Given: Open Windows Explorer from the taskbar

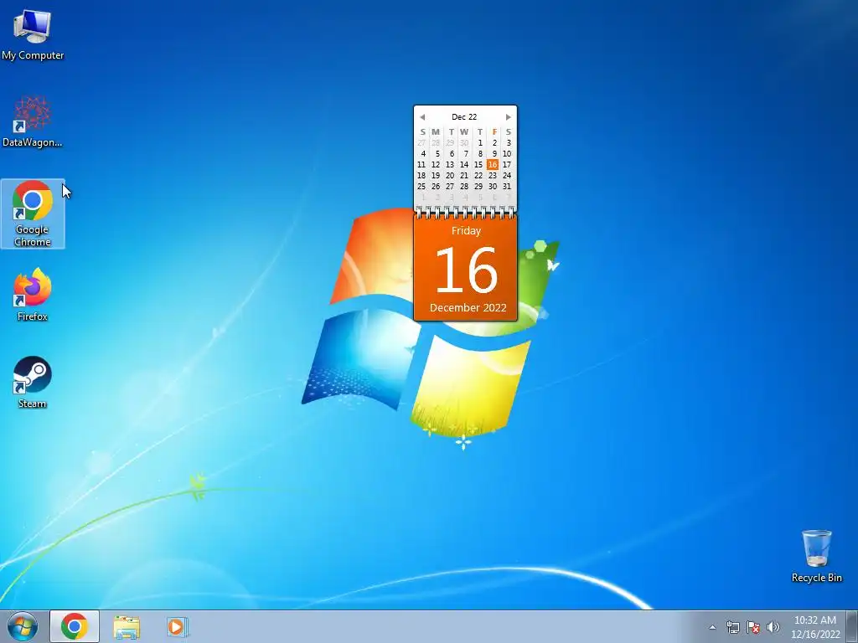Looking at the screenshot, I should point(127,626).
